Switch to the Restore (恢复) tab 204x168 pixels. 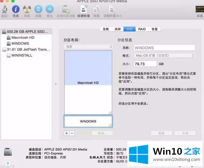point(155,29)
